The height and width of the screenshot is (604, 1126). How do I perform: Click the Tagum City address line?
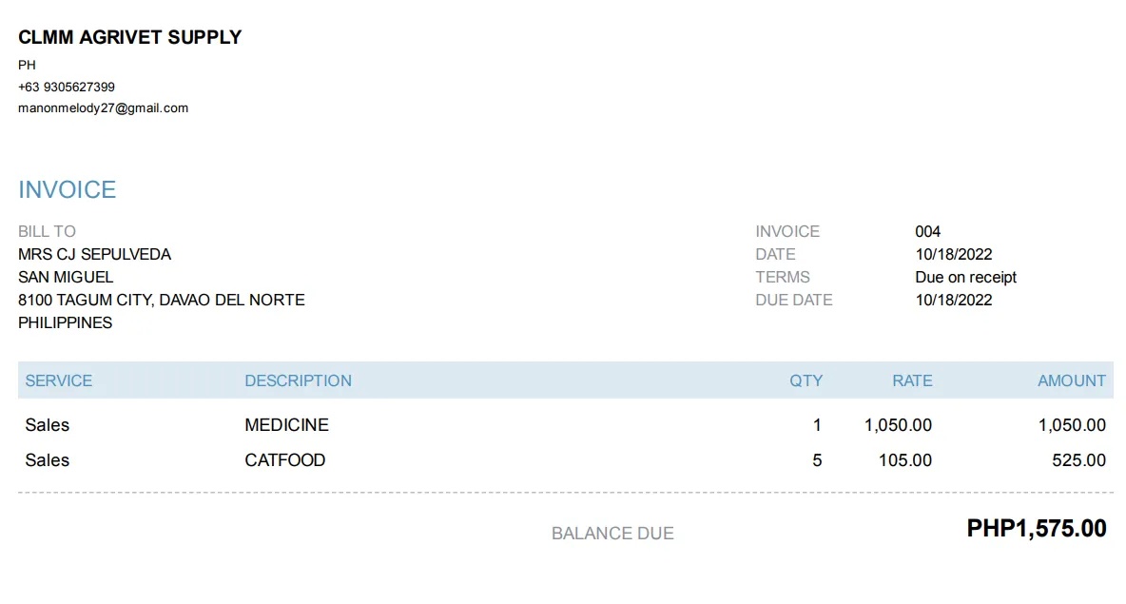click(161, 300)
